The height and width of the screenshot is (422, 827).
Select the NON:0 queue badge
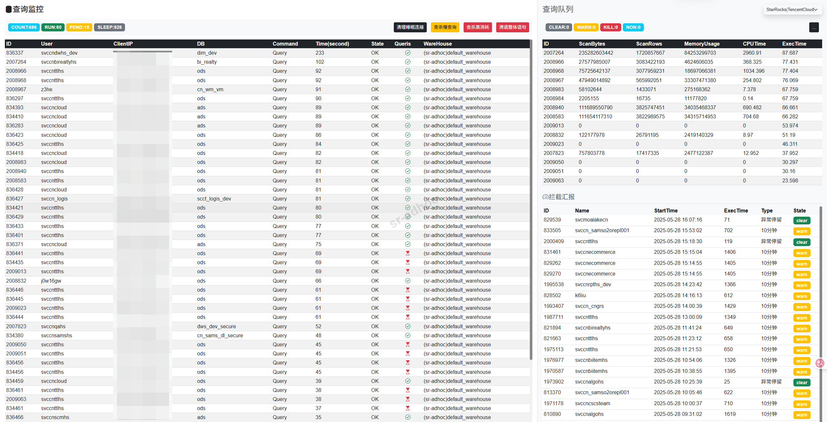coord(633,27)
